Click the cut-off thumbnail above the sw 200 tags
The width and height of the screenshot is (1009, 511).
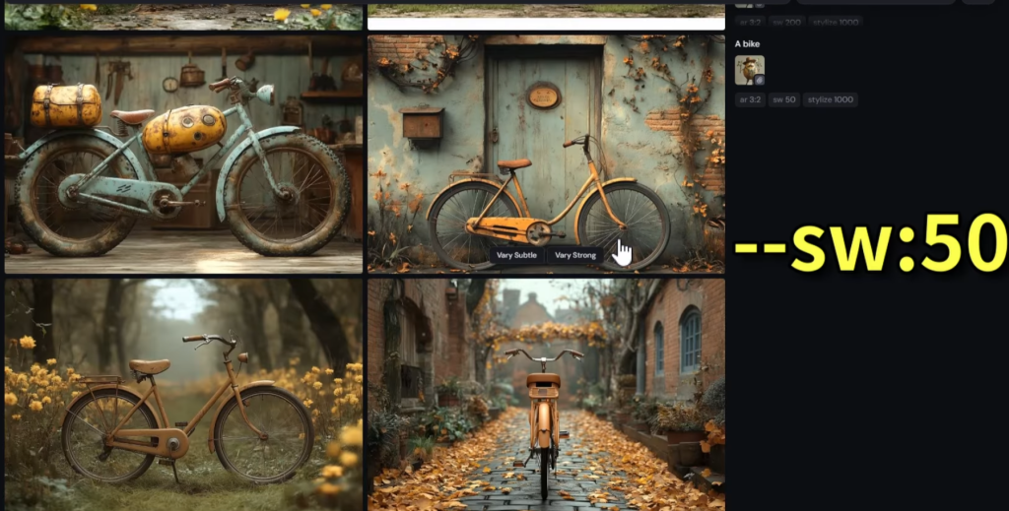point(749,3)
